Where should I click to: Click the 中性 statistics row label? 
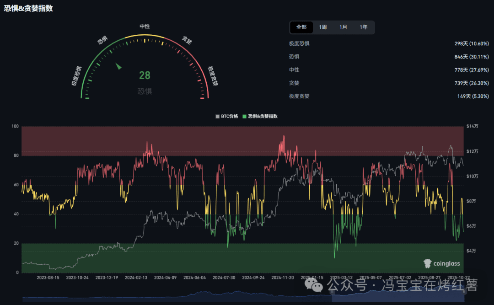coord(294,70)
